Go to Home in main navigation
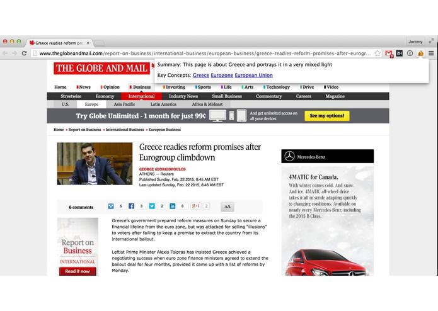 click(x=61, y=87)
